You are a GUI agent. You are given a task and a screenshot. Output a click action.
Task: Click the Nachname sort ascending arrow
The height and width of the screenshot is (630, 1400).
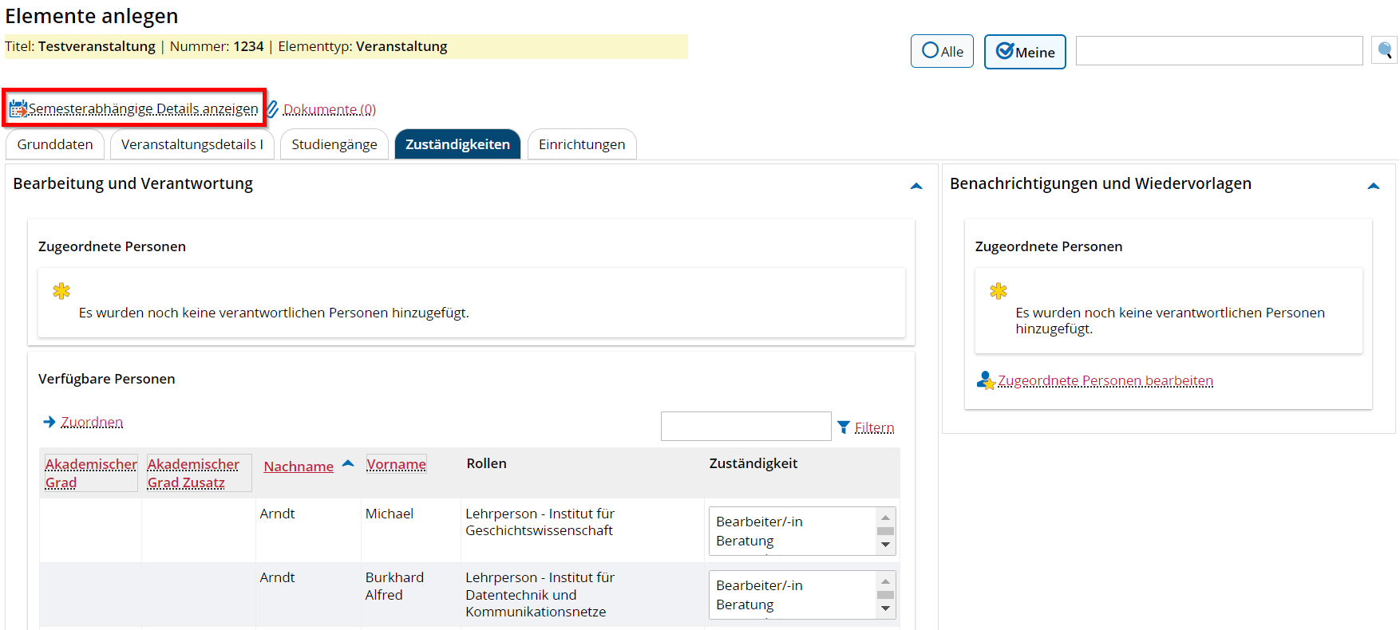[x=348, y=463]
